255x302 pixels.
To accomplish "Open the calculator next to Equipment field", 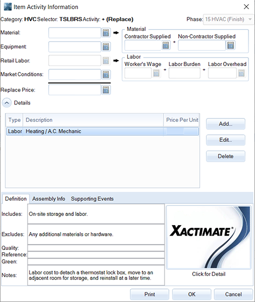I will [106, 47].
